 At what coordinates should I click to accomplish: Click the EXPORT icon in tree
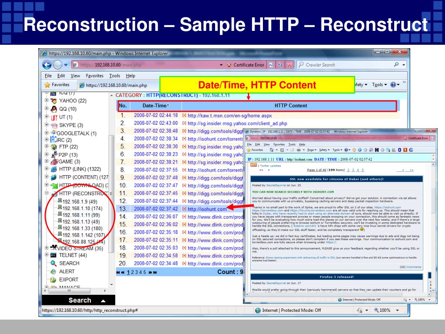coord(53,280)
